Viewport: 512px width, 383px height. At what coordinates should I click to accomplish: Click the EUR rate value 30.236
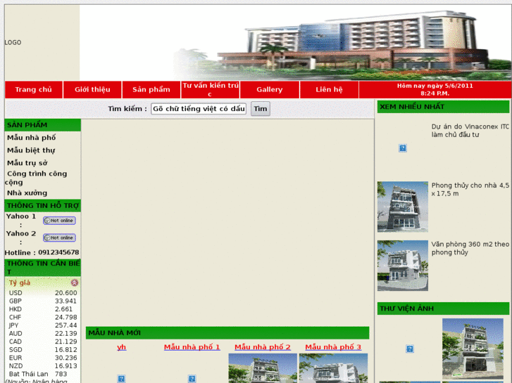click(66, 358)
